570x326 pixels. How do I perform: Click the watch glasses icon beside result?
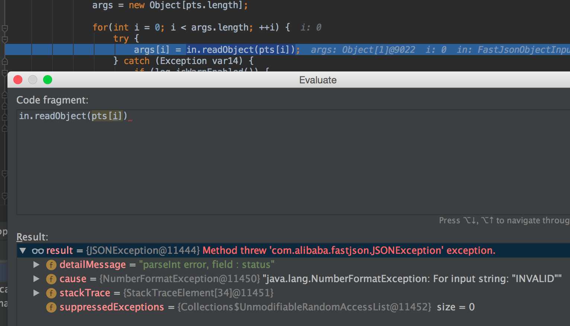[38, 251]
